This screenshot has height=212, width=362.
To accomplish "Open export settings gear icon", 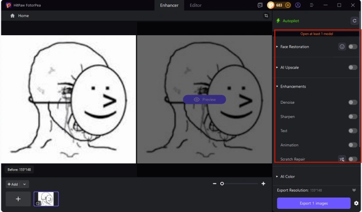I will (356, 203).
